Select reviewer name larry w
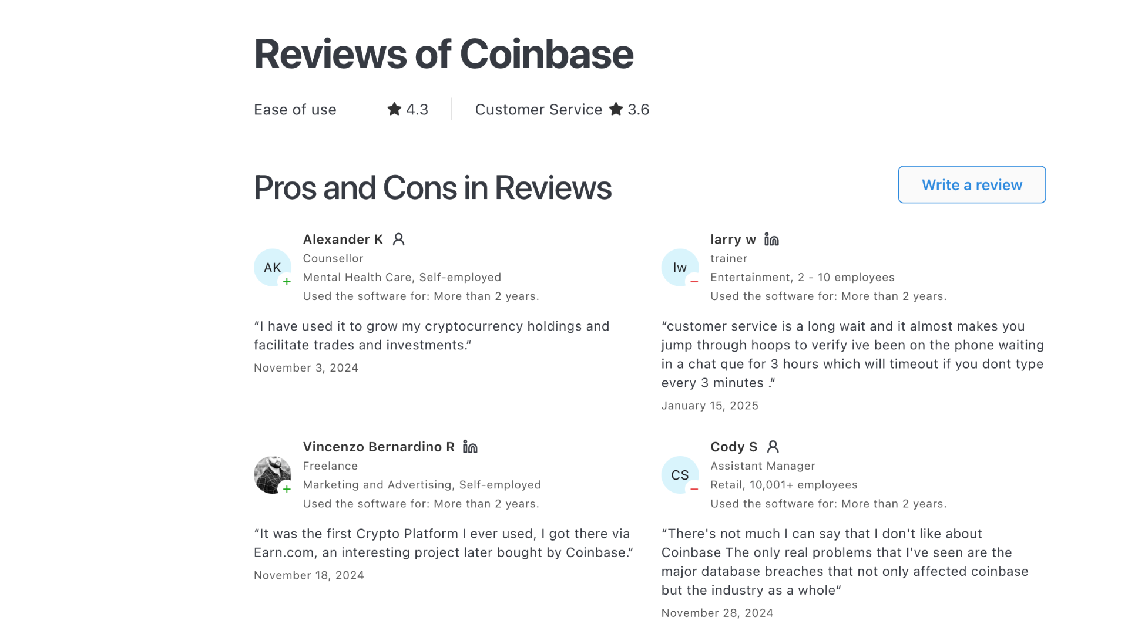 [733, 240]
